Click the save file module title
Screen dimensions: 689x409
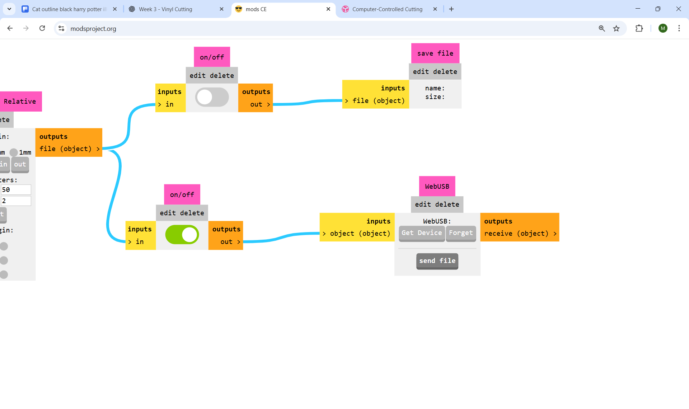tap(435, 53)
